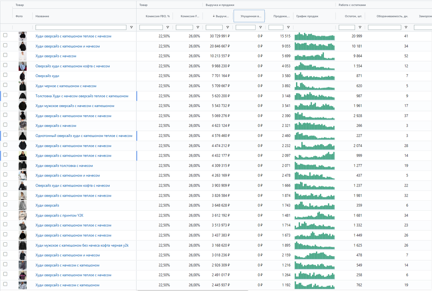Viewport: 432px width, 291px height.
Task: Click sales chart for Худи оверсайз с принтом Y2K
Action: [315, 215]
